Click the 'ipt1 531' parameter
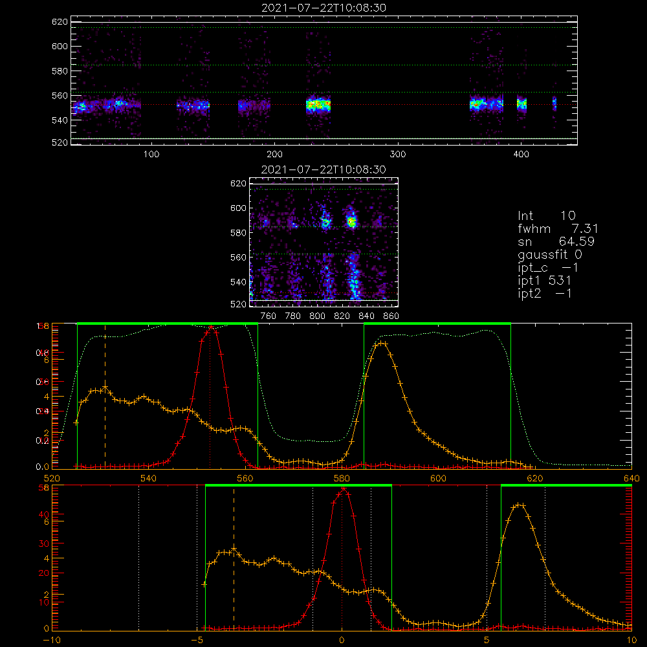The width and height of the screenshot is (647, 647). coord(544,281)
